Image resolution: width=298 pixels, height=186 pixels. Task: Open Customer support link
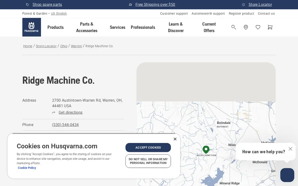click(x=174, y=13)
